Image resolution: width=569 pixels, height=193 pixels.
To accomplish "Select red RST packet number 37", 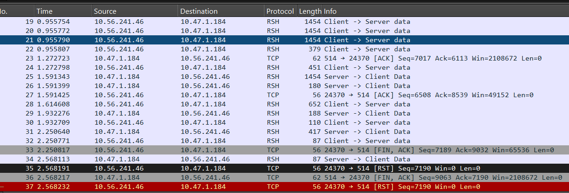I will point(284,187).
